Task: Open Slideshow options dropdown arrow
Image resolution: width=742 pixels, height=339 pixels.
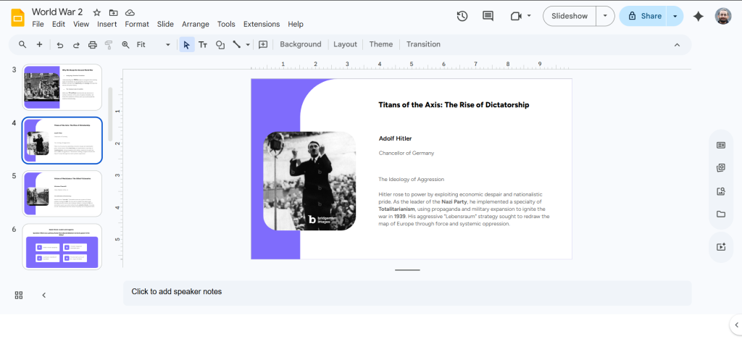Action: point(605,16)
